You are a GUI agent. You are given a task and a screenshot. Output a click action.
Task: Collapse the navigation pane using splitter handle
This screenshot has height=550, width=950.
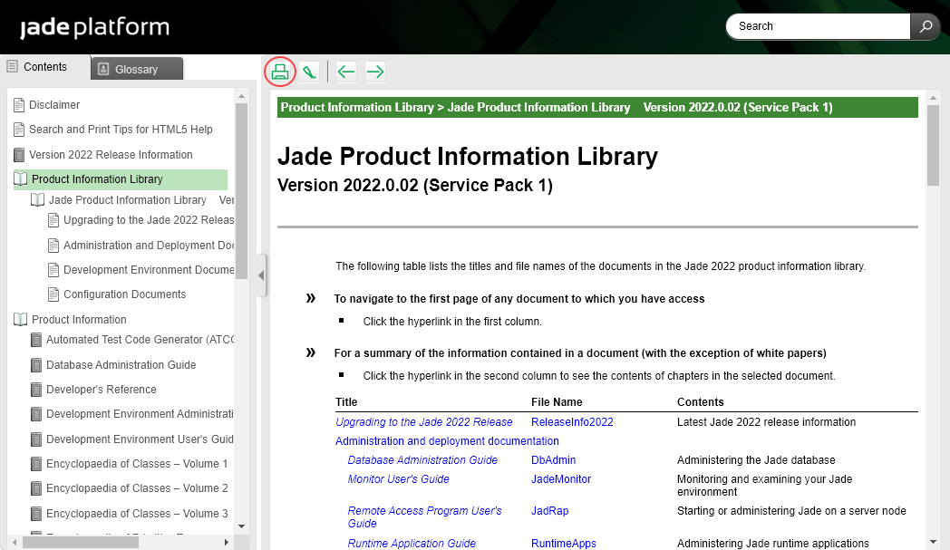pyautogui.click(x=261, y=275)
